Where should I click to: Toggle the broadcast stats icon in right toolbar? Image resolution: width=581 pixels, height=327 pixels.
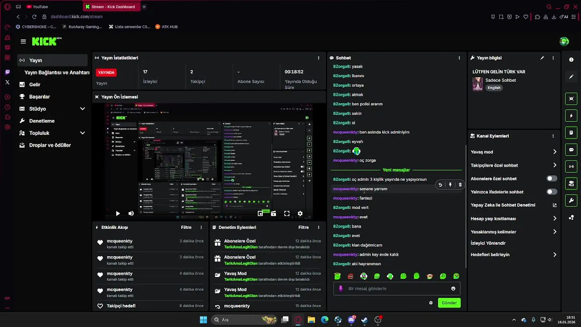571,167
